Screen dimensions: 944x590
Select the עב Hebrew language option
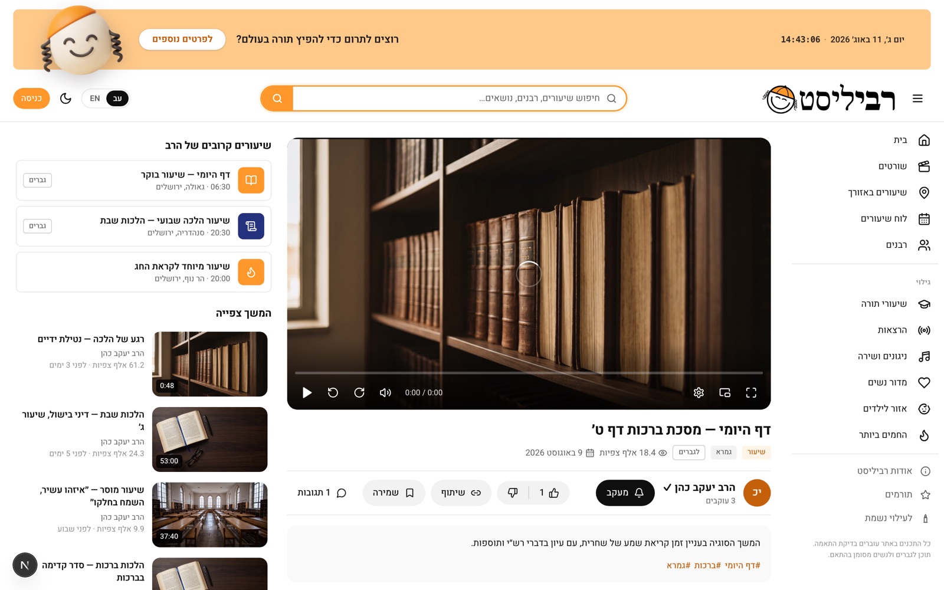pos(117,99)
